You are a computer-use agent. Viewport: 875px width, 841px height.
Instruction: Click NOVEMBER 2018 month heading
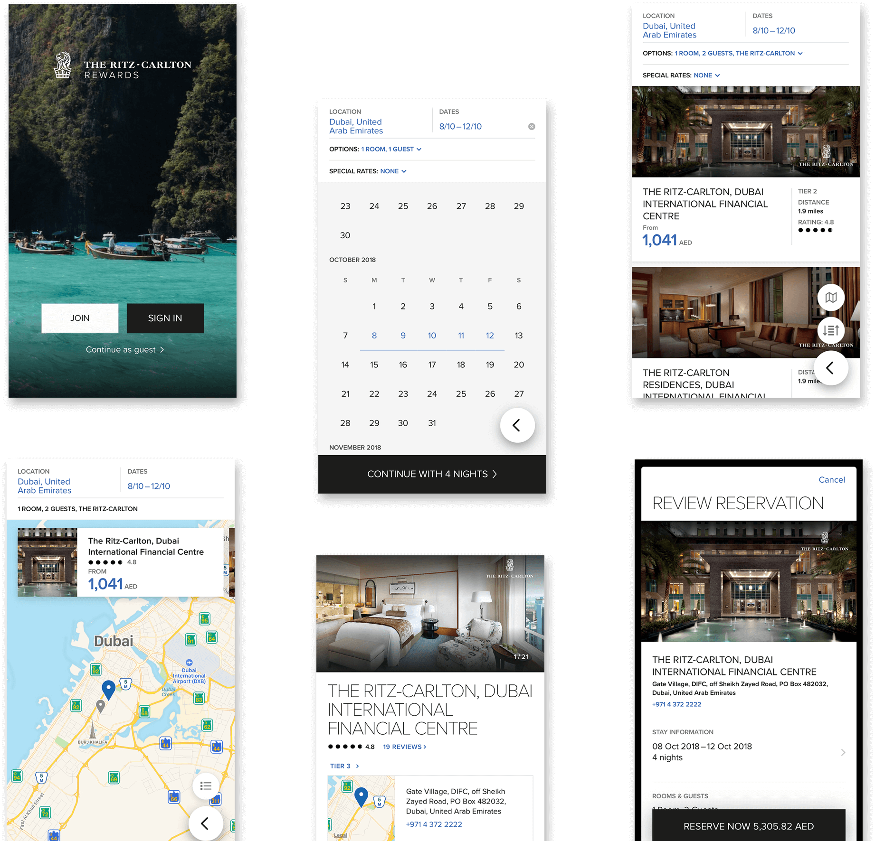(x=355, y=448)
